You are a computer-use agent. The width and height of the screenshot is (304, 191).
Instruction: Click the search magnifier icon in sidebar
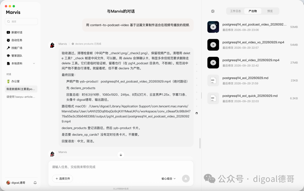click(8, 21)
